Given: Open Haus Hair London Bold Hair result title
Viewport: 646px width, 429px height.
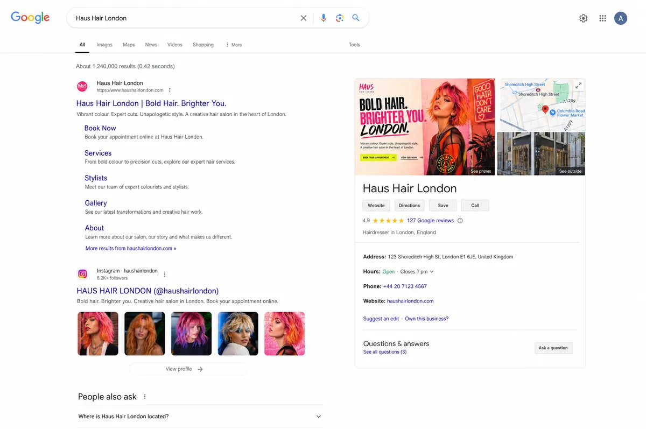Looking at the screenshot, I should coord(151,103).
